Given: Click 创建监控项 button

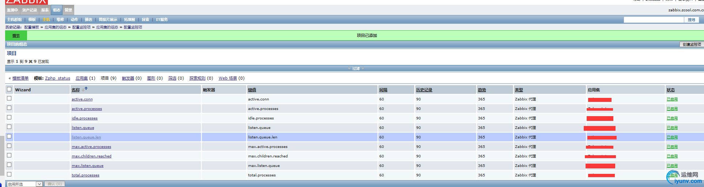Looking at the screenshot, I should pyautogui.click(x=692, y=44).
